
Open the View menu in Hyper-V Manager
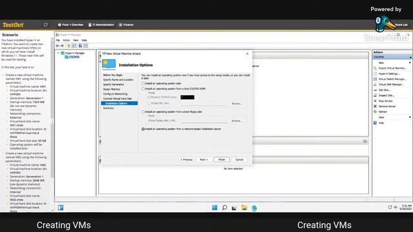76,40
